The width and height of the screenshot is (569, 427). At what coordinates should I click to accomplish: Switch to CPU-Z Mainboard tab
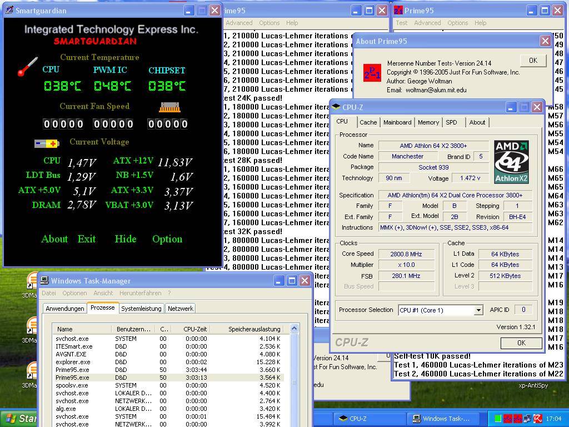(x=397, y=122)
